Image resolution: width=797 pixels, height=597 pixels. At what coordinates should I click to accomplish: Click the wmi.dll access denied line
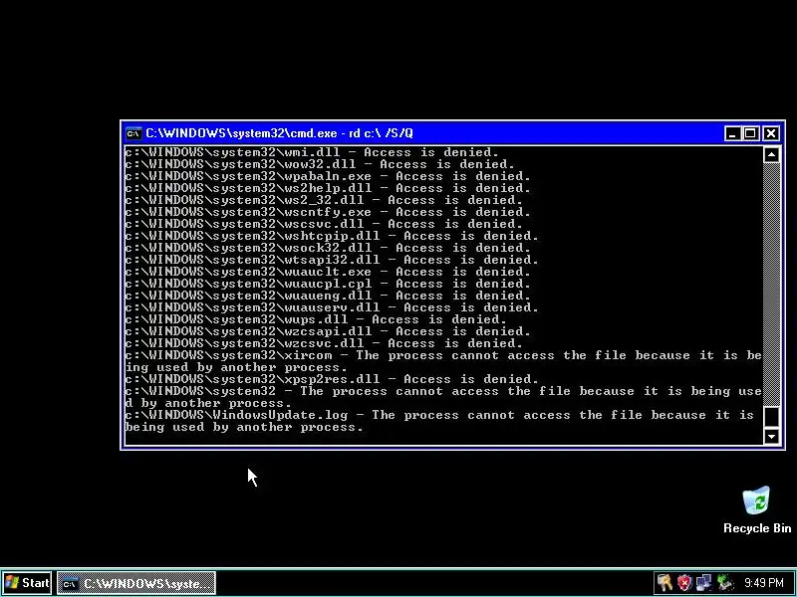click(x=312, y=152)
